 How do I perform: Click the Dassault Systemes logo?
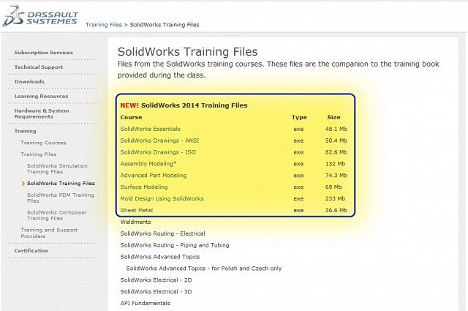pyautogui.click(x=40, y=16)
